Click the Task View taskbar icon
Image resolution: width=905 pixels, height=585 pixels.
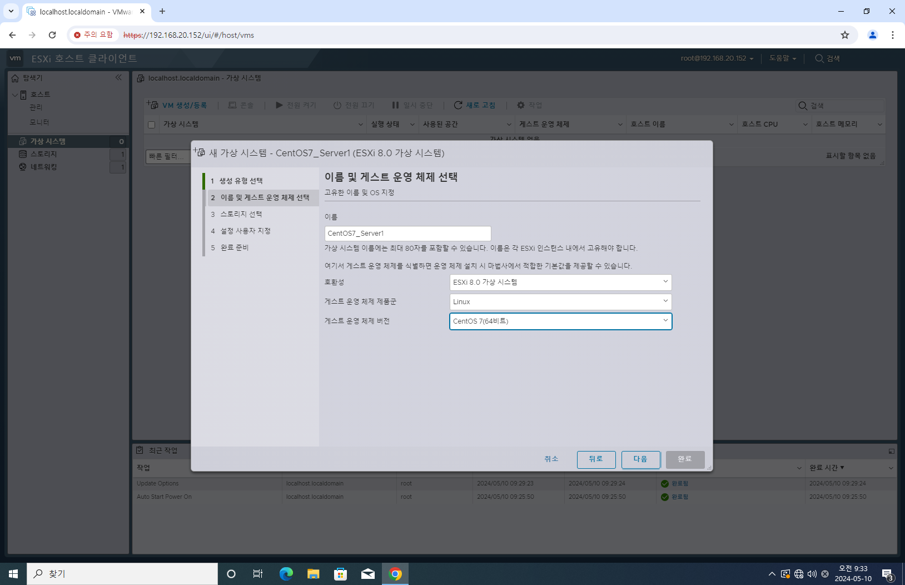[258, 574]
